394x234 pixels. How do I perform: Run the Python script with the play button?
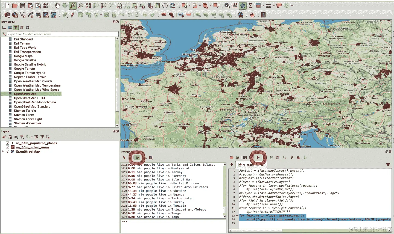(x=258, y=158)
